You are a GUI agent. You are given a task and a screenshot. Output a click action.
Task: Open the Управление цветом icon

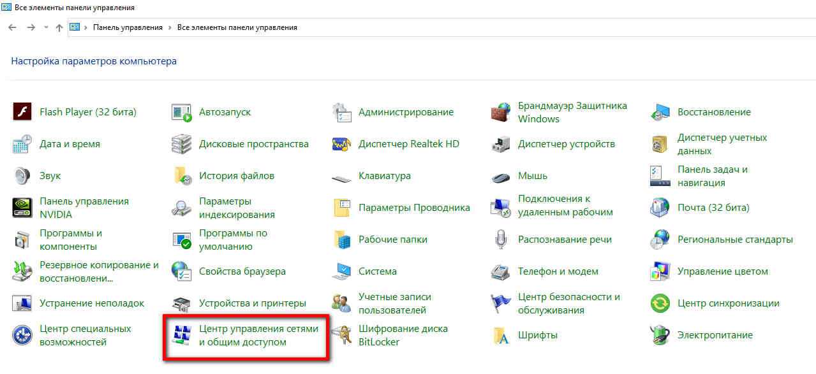(x=660, y=271)
